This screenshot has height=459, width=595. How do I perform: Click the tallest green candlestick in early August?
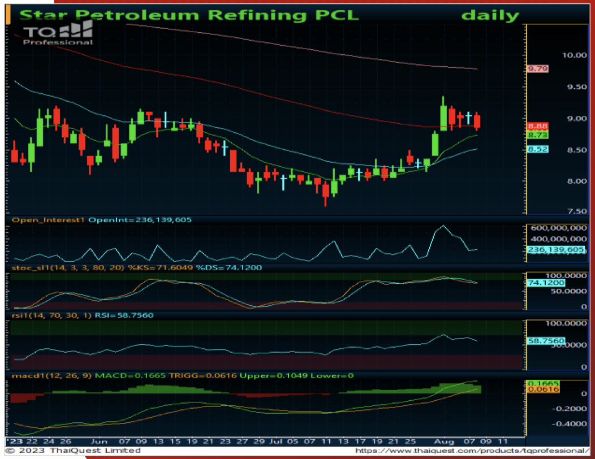(443, 114)
